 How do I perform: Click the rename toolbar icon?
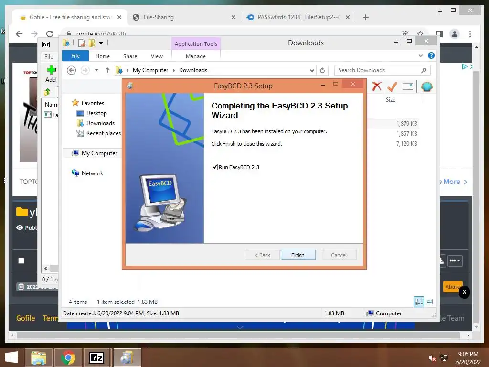click(408, 86)
